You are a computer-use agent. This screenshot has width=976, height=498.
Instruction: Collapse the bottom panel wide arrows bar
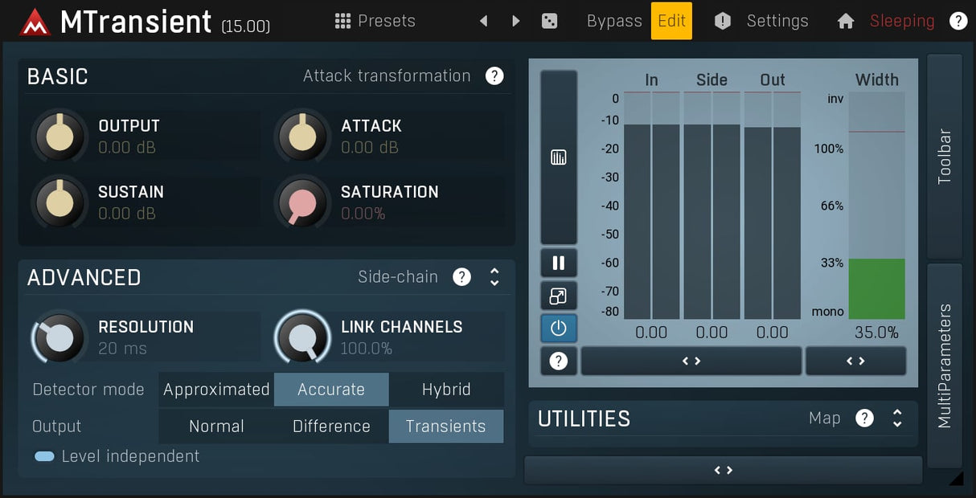723,471
